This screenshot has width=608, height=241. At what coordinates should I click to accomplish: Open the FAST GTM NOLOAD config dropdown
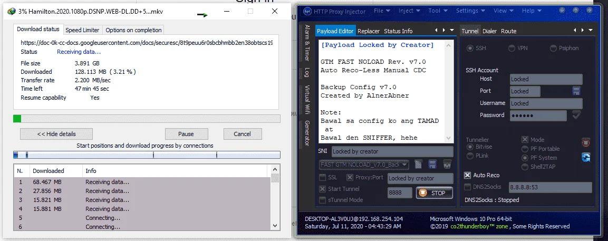pyautogui.click(x=405, y=165)
